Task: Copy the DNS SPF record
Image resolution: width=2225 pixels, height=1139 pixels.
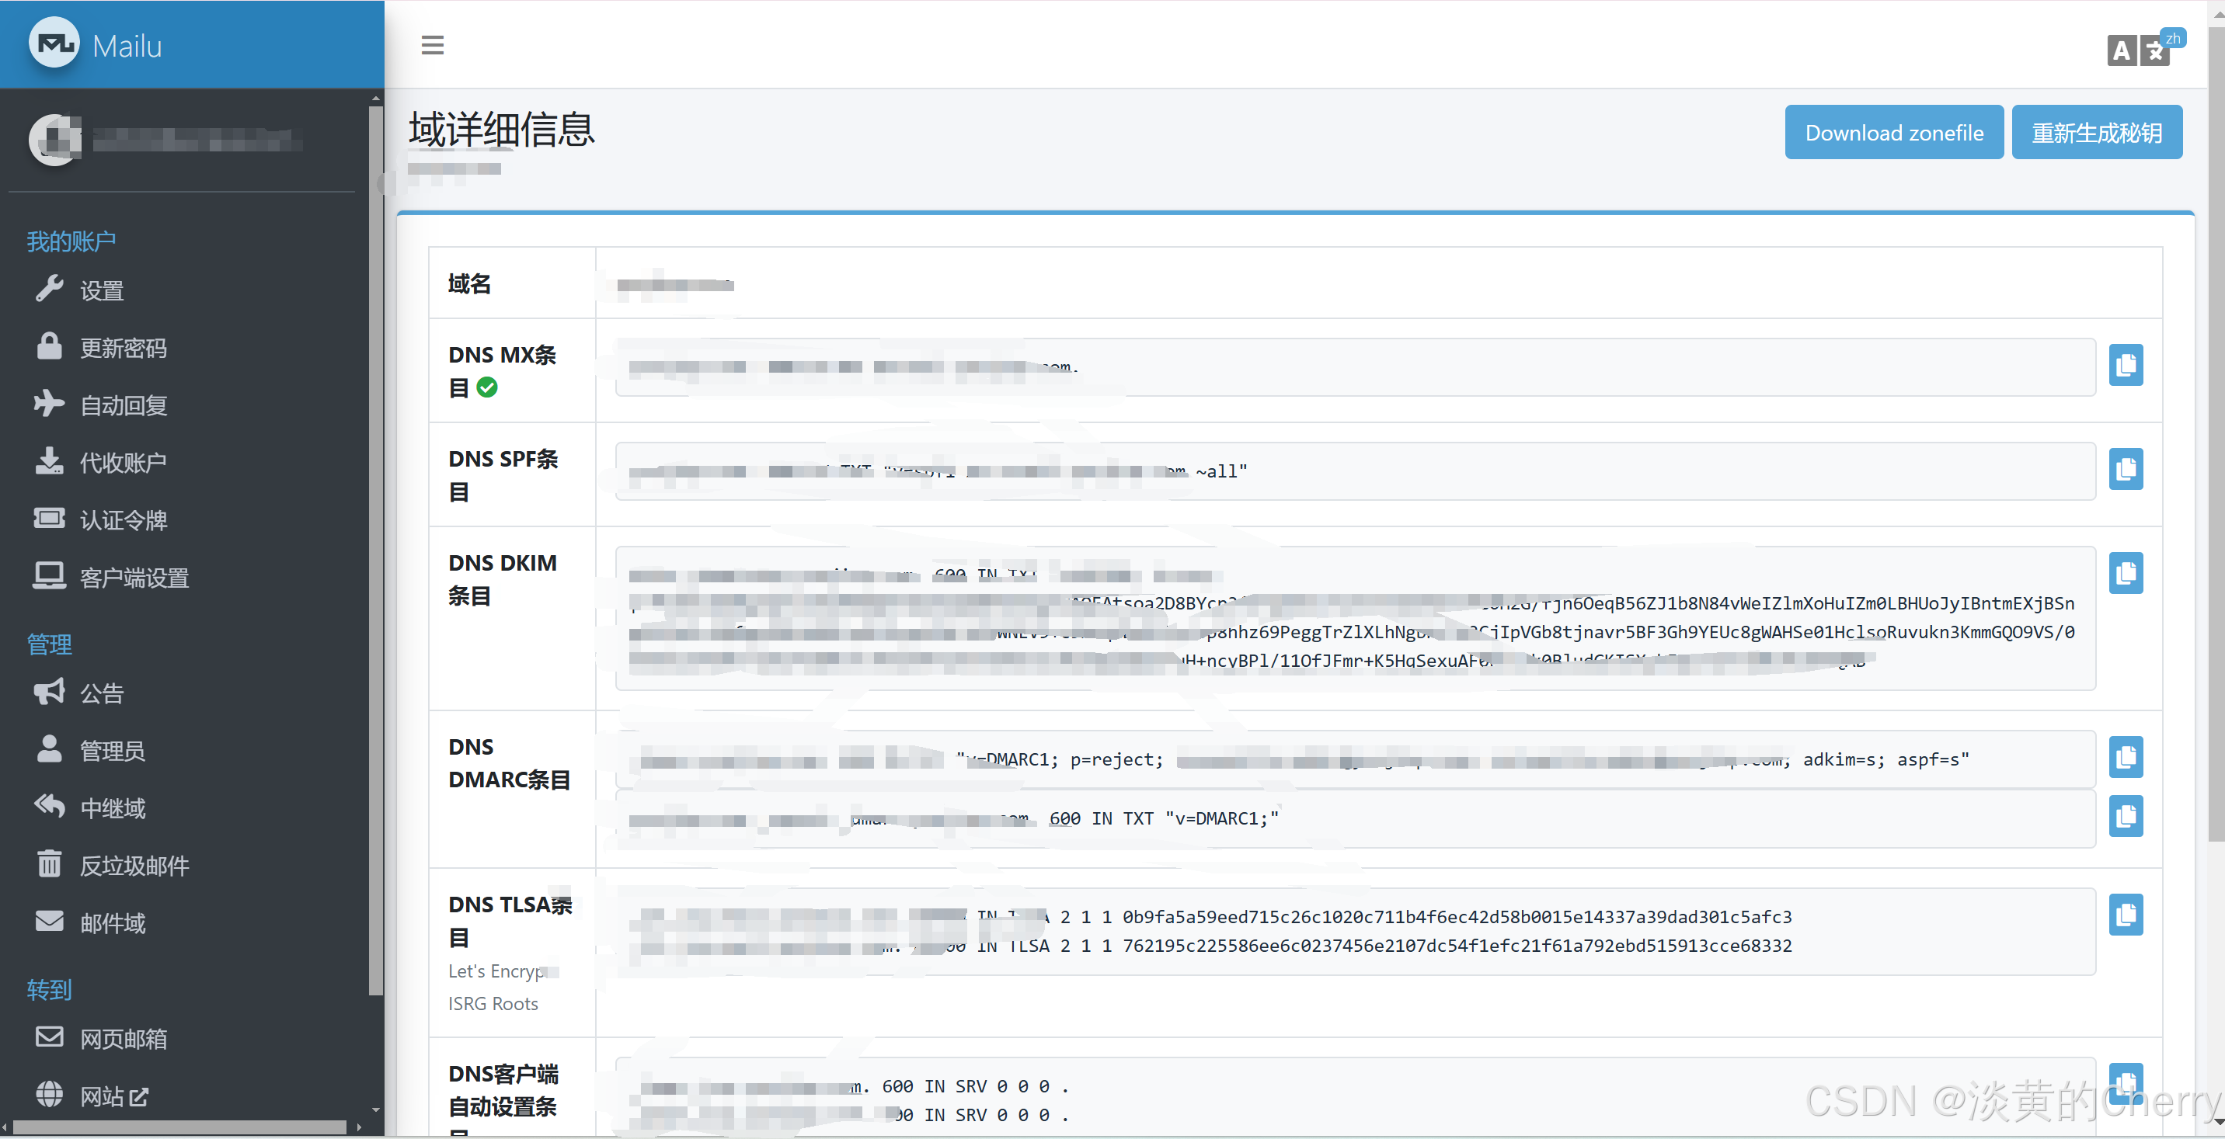Action: tap(2125, 470)
